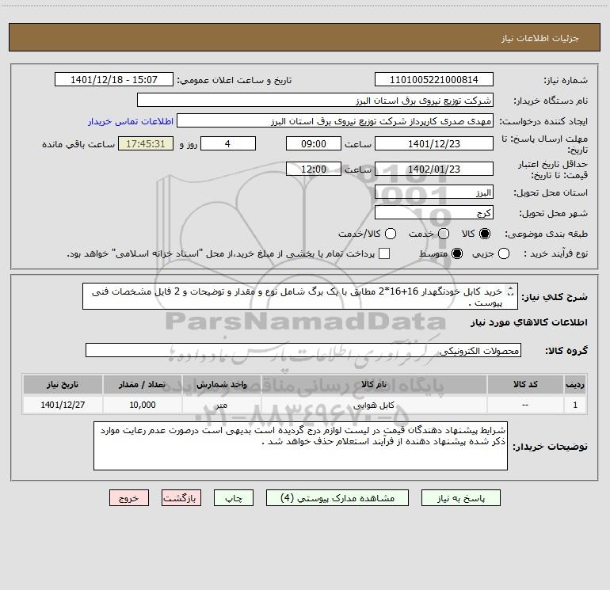The image size is (610, 590).
Task: Click the نام دستگاه خریدار field
Action: (x=315, y=100)
